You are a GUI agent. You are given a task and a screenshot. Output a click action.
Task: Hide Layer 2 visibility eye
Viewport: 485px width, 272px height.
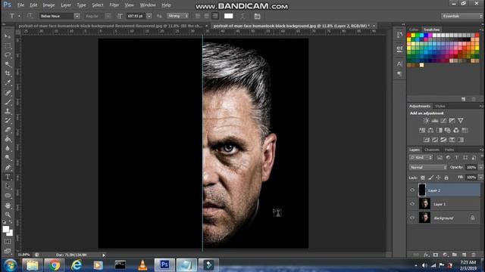(x=412, y=190)
